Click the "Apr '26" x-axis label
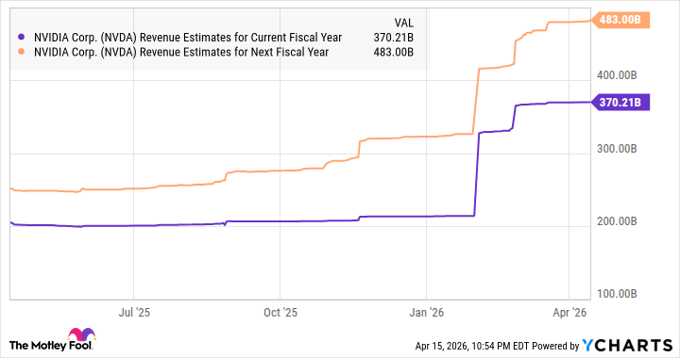 tap(569, 312)
